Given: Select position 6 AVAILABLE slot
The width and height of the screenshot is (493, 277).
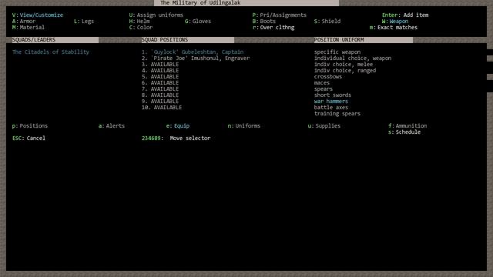Looking at the screenshot, I should (160, 83).
